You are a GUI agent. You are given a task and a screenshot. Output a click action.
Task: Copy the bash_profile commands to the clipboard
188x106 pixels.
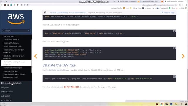[174, 48]
